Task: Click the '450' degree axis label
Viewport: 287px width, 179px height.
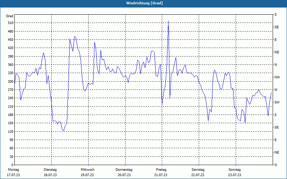Action: coord(11,40)
